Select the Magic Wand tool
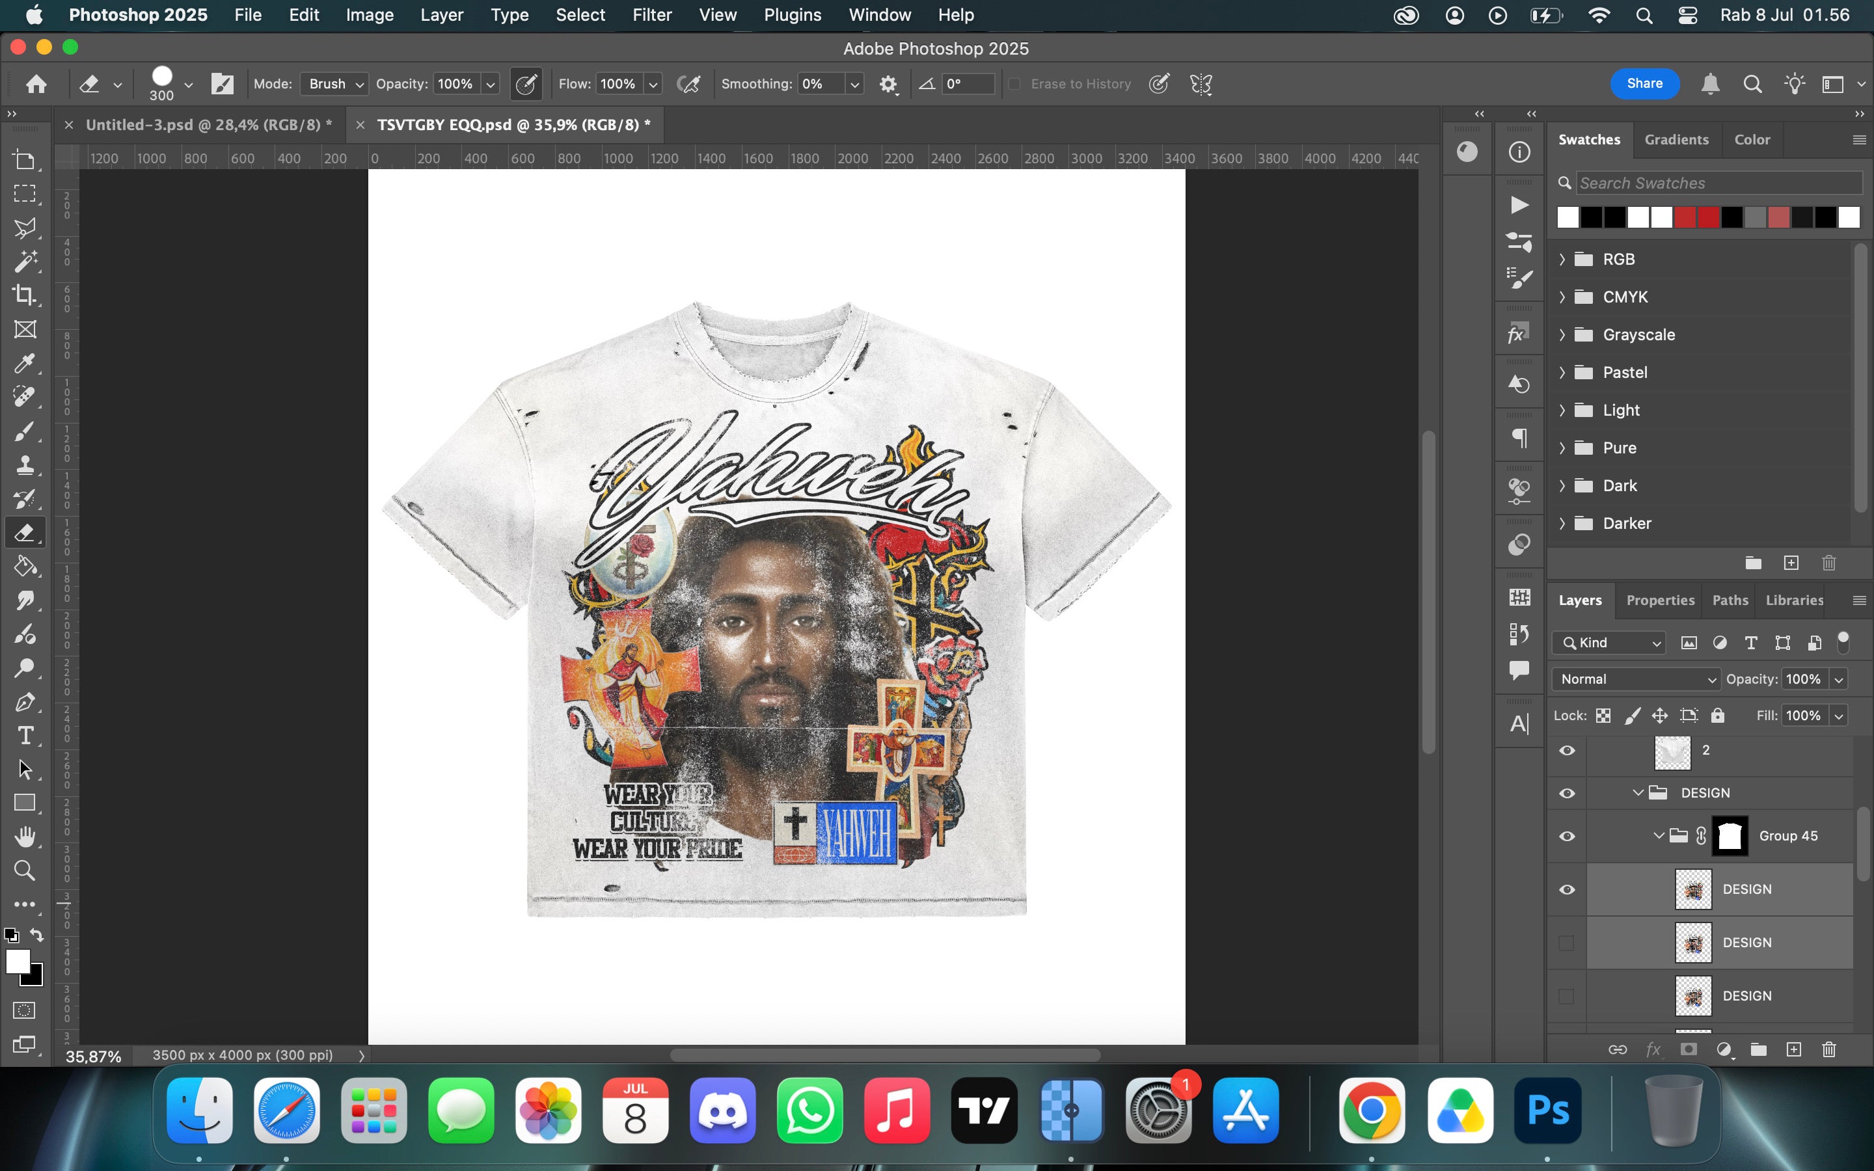 pos(25,261)
